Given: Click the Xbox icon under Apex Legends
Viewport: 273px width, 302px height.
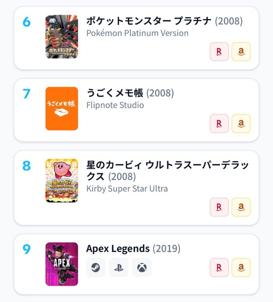Looking at the screenshot, I should 142,268.
